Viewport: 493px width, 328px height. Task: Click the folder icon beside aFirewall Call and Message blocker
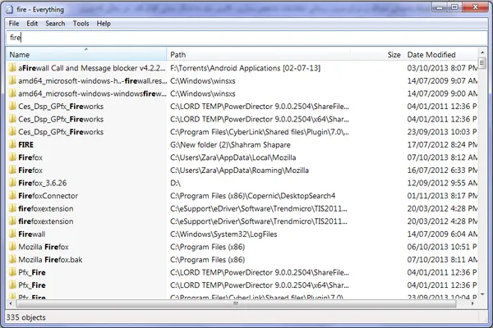[12, 68]
